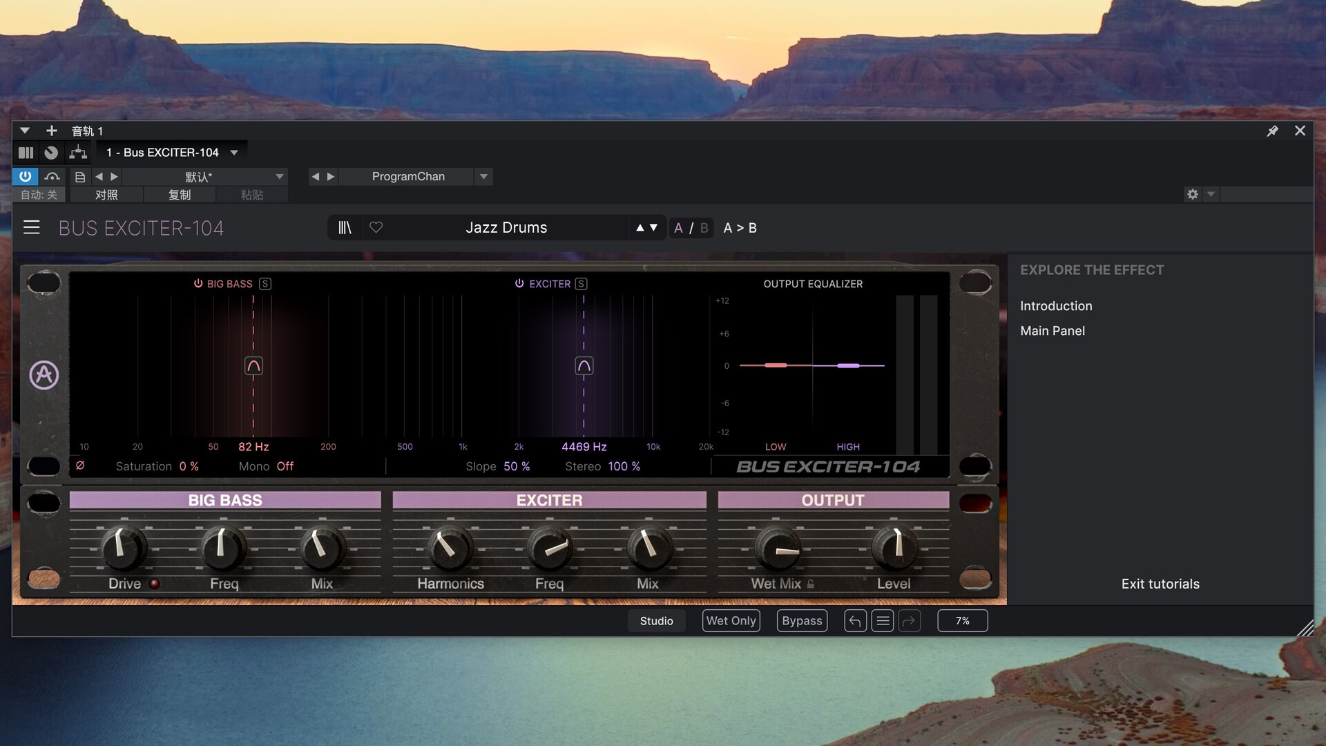Click the Bypass button

(x=802, y=621)
